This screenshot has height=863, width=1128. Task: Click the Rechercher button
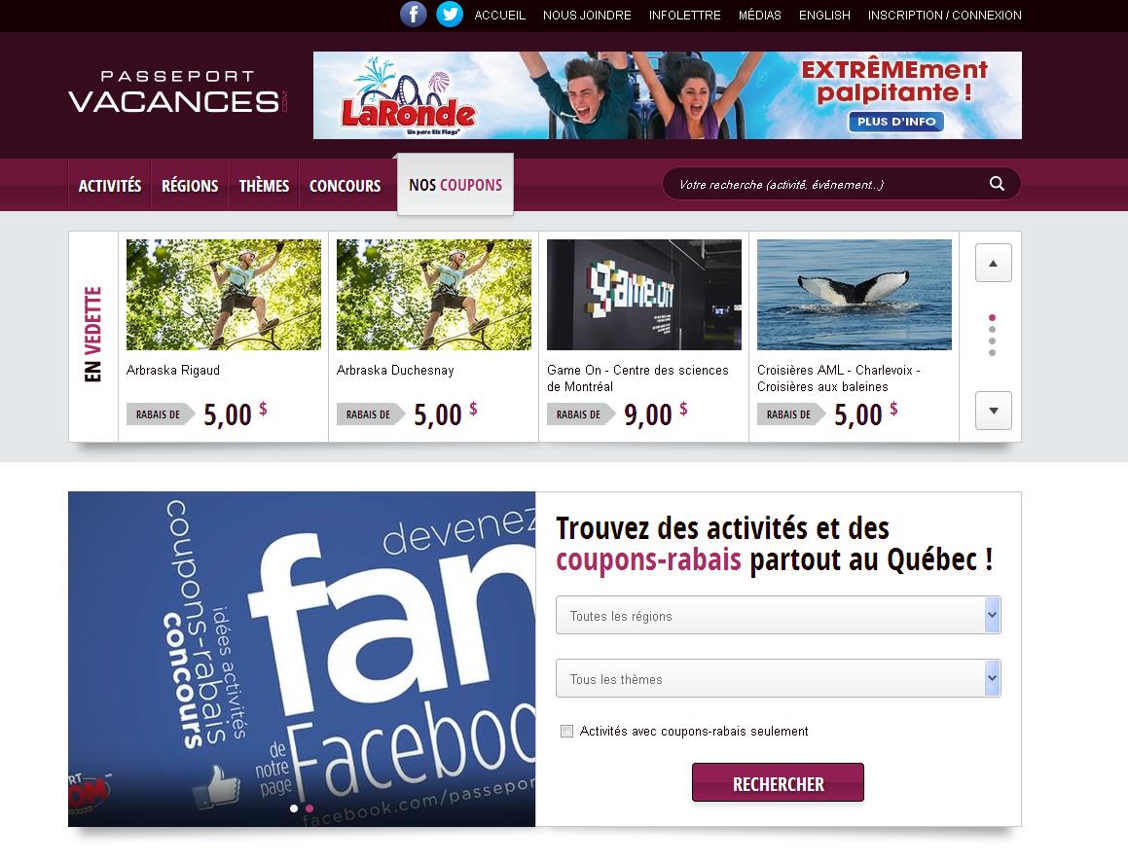click(778, 782)
